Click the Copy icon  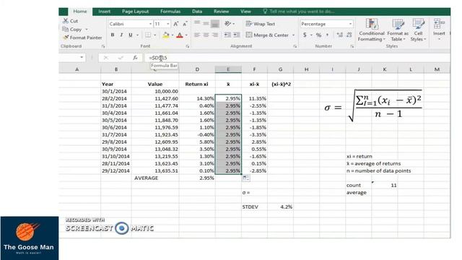(66, 29)
